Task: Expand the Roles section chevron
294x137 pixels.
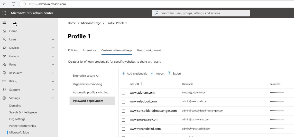Action: tap(53, 65)
